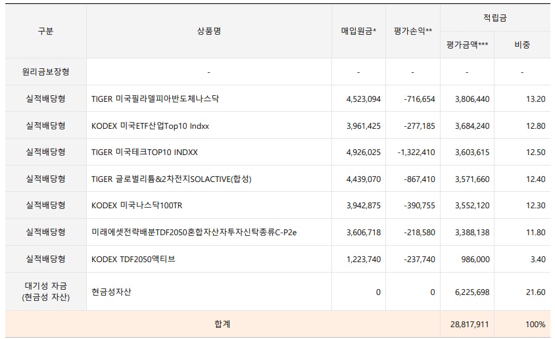This screenshot has width=555, height=339.
Task: Click weight value 21.60
Action: coord(535,292)
